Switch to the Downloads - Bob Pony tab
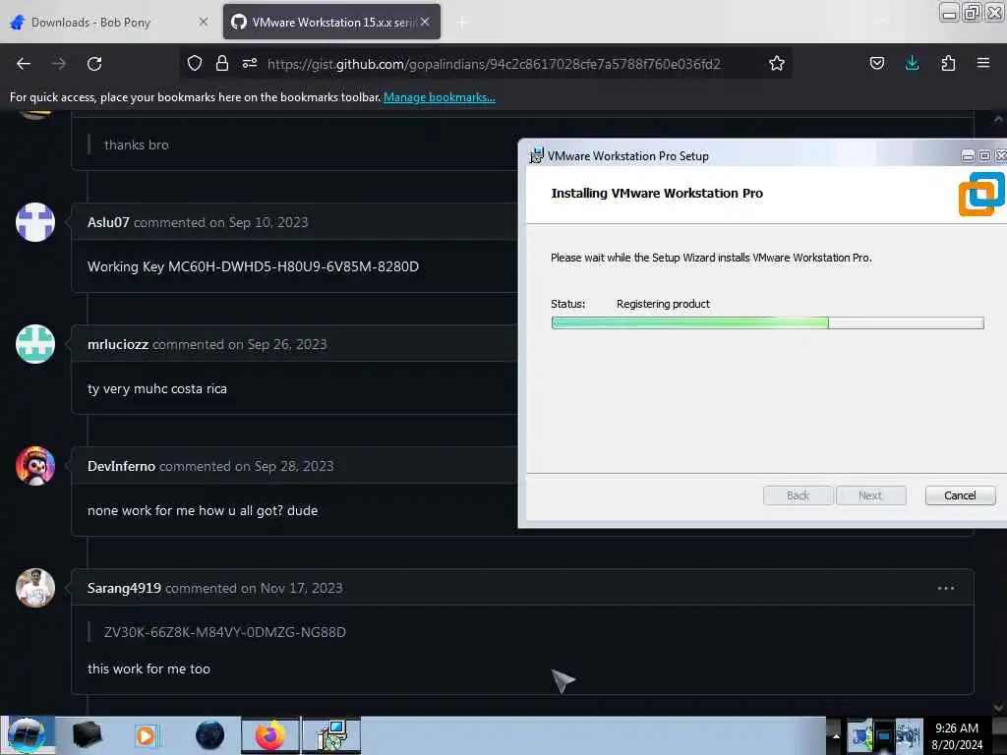Image resolution: width=1007 pixels, height=755 pixels. [x=110, y=23]
